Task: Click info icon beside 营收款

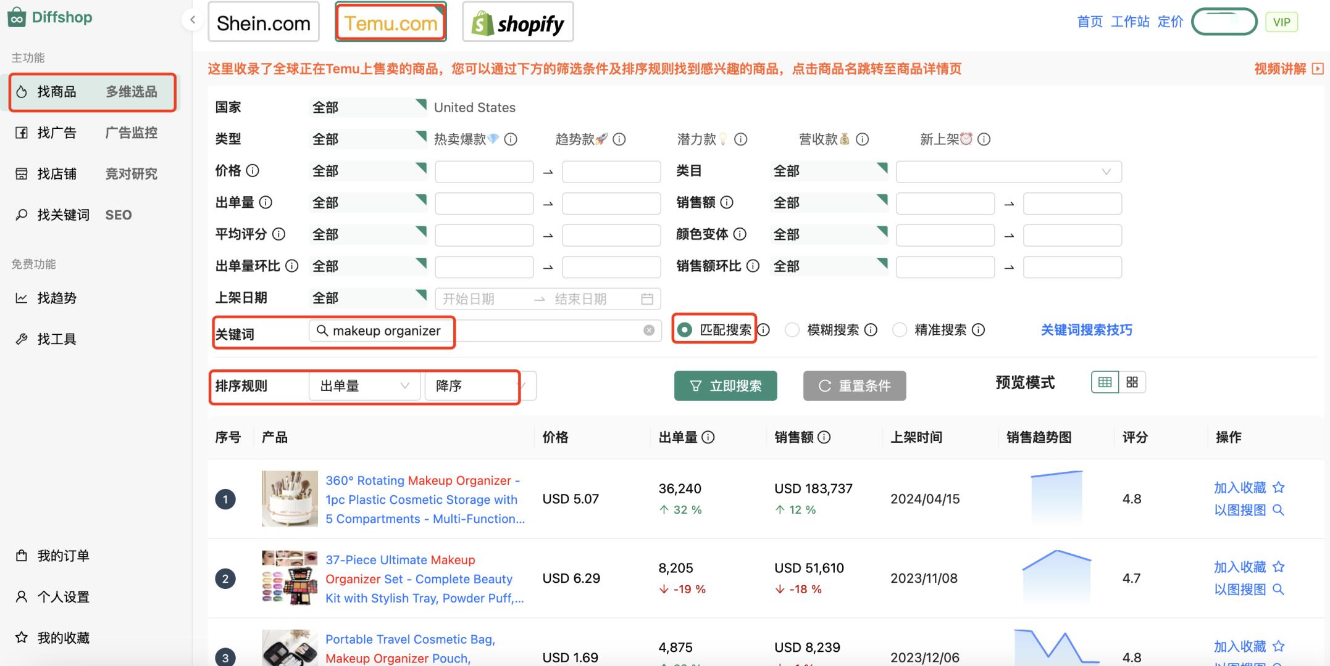Action: 863,139
